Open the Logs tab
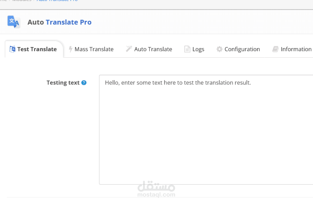The height and width of the screenshot is (202, 313). pyautogui.click(x=194, y=49)
